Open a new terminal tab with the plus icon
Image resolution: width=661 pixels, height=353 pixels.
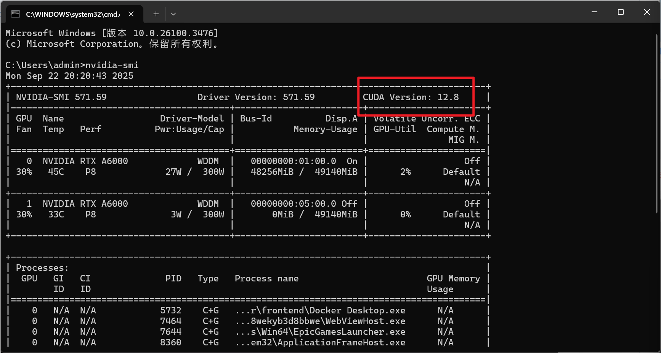click(156, 14)
